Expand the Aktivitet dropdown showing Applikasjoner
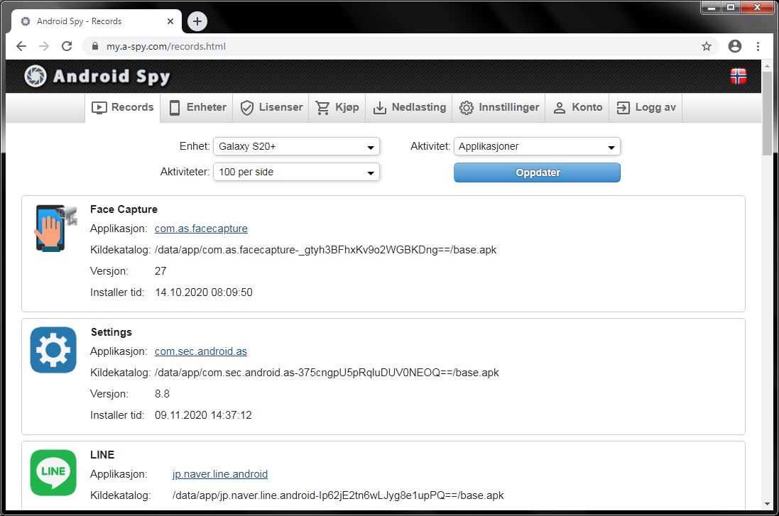779x516 pixels. pos(537,146)
